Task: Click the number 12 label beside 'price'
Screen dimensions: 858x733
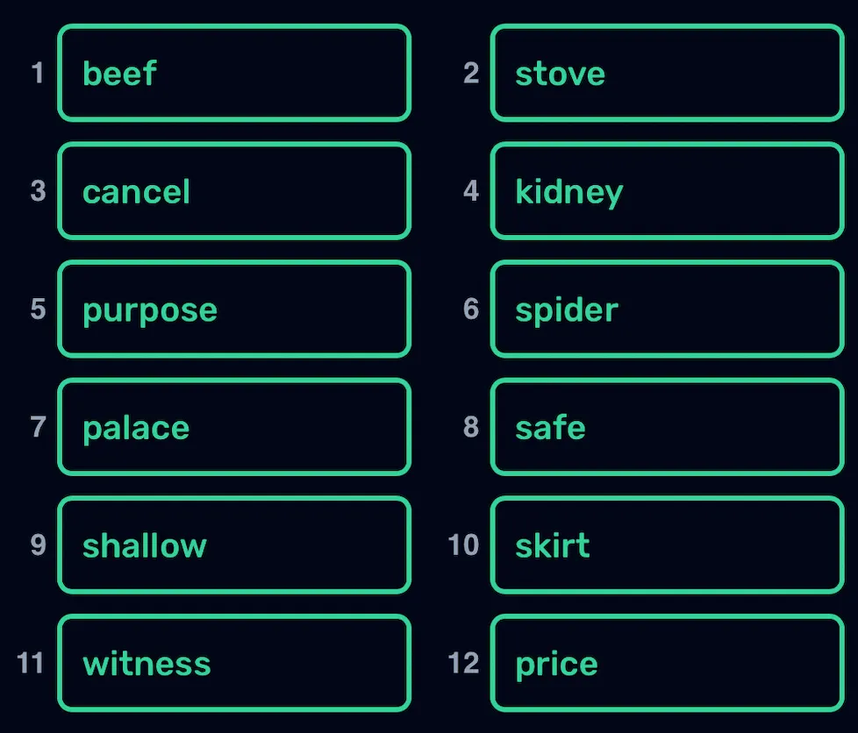Action: coord(463,663)
